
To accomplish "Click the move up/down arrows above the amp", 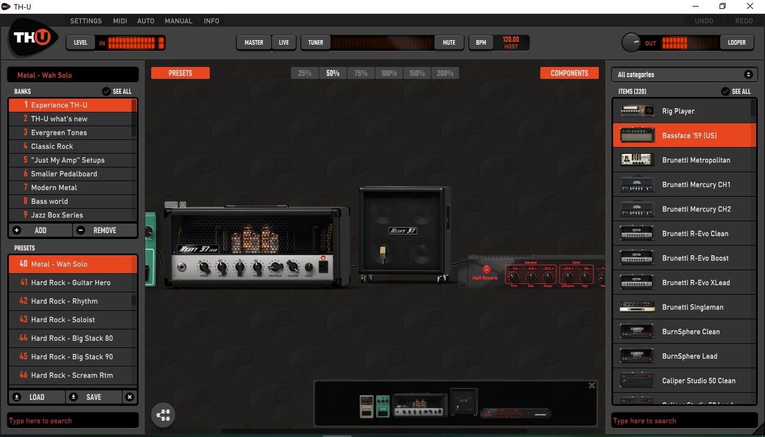I will [171, 204].
